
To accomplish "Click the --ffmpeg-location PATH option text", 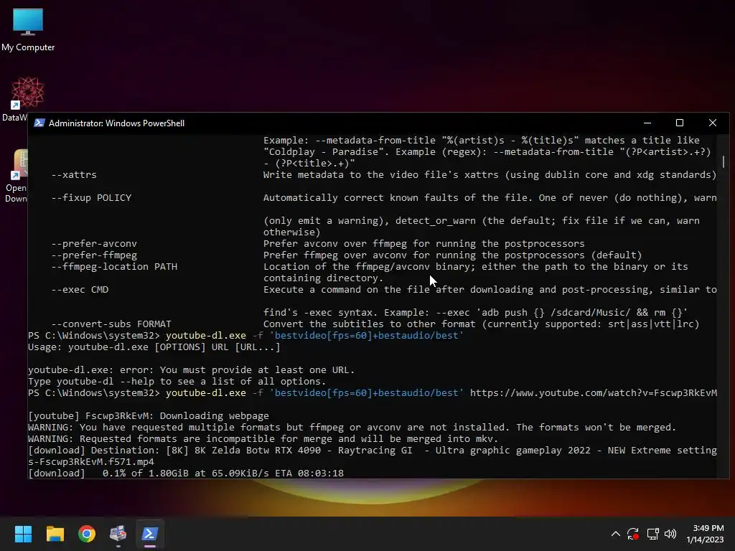I will click(114, 267).
